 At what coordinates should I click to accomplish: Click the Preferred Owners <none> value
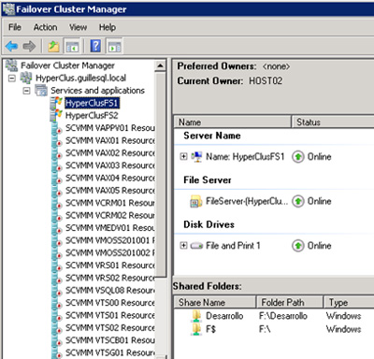276,66
